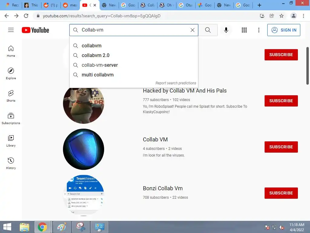
Task: Click the cartoon character channel avatar
Action: 84,105
